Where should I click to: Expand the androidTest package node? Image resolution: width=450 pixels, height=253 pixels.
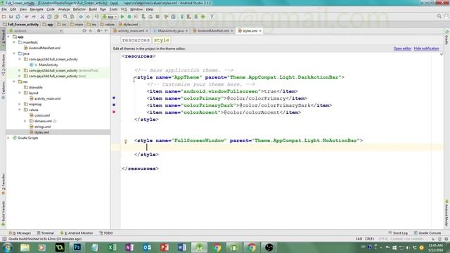coord(20,70)
